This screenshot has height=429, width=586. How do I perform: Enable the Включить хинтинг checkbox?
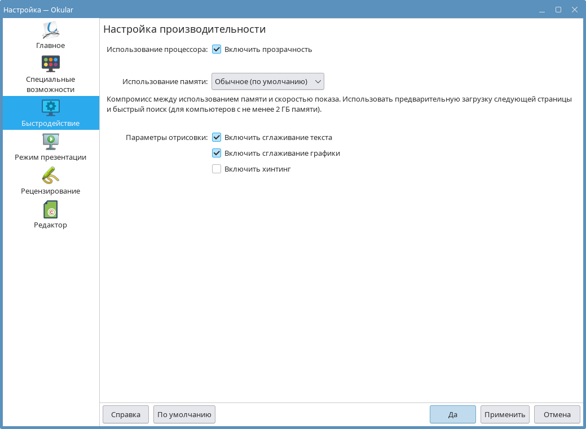click(217, 169)
